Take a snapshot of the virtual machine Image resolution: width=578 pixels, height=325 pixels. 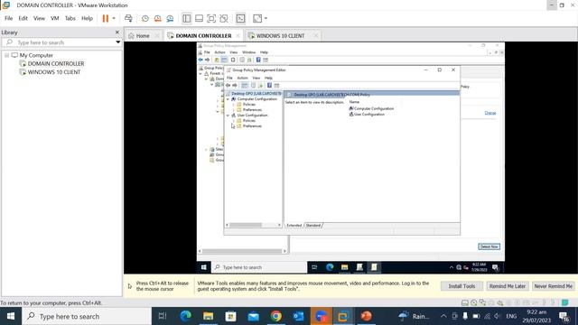click(x=145, y=18)
